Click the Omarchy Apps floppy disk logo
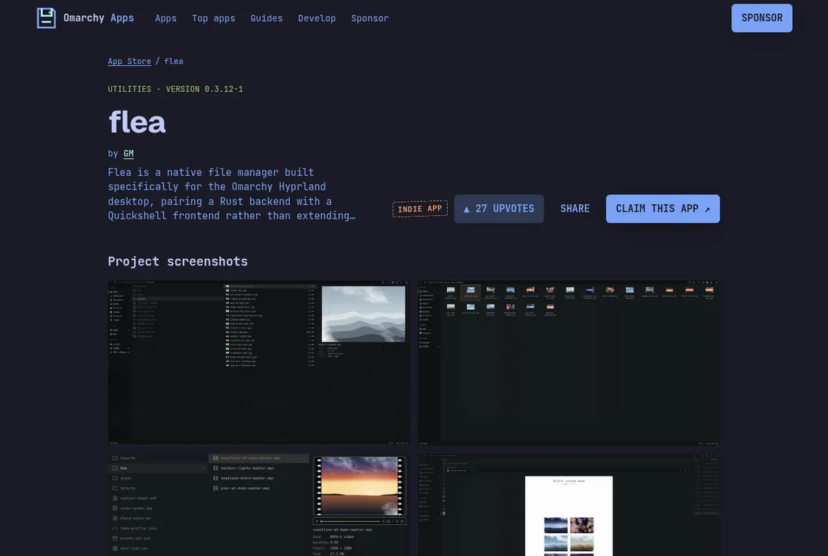This screenshot has height=556, width=828. coord(46,18)
